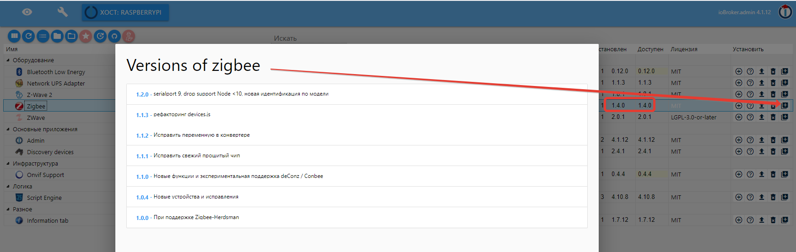Click upload icon in Admin 4.1.12 row
796x252 pixels.
coord(762,140)
